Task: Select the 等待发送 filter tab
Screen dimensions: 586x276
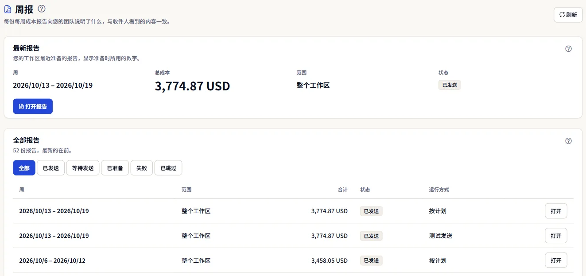Action: 83,168
